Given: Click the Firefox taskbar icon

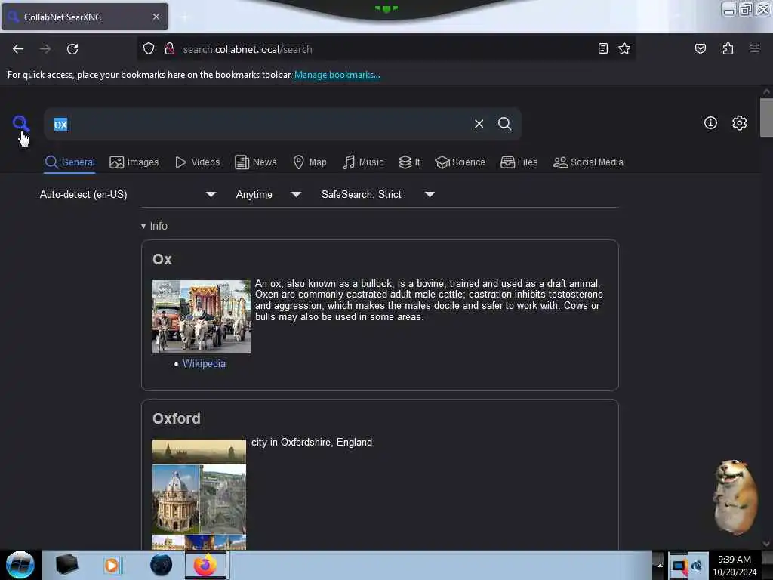Looking at the screenshot, I should [x=205, y=565].
